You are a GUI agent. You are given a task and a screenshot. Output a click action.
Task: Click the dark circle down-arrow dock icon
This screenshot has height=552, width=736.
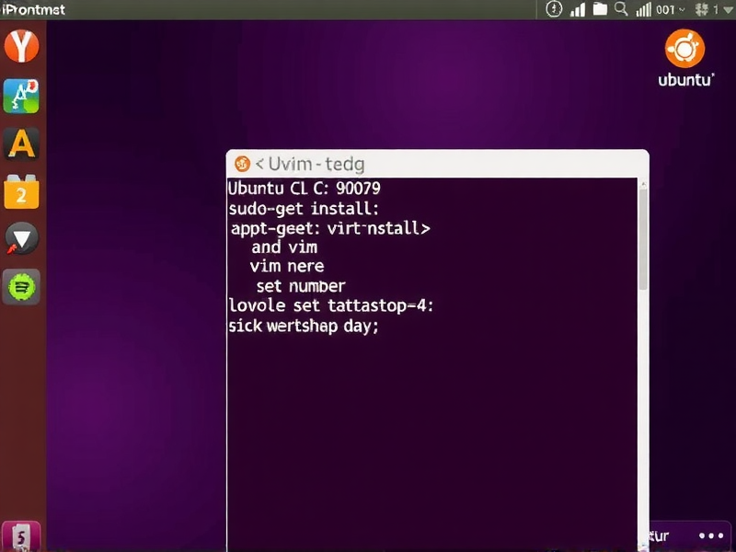click(21, 239)
